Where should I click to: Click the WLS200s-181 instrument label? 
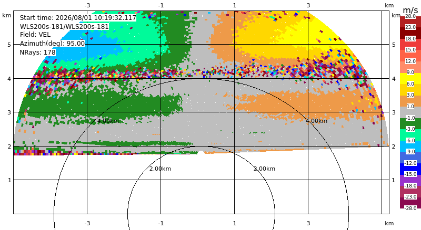coord(64,27)
